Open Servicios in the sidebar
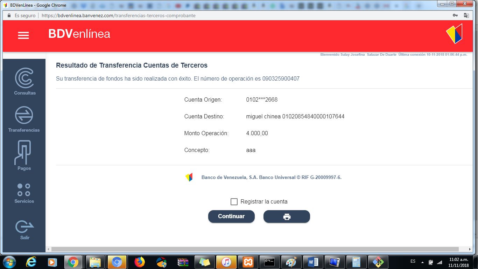Screen dimensions: 478x269 [x=24, y=193]
